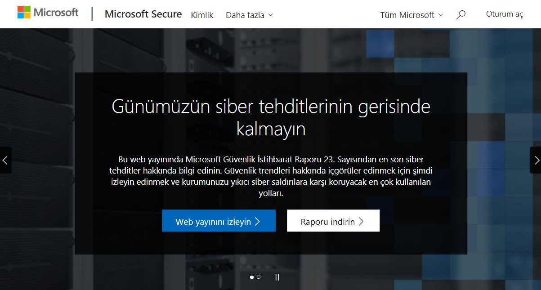Pause the hero carousel rotation
Screen dimensions: 541x290
(277, 277)
